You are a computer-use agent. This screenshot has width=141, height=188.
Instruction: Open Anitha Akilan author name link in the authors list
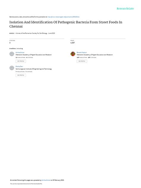20,53
